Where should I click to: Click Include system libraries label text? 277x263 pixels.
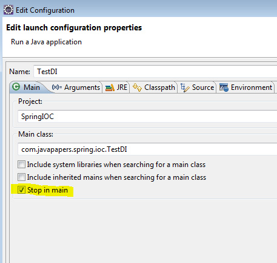[x=116, y=165]
